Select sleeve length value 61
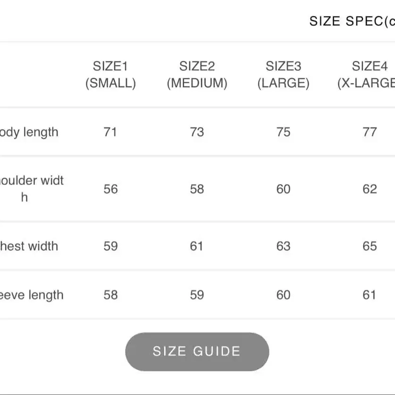Image resolution: width=395 pixels, height=395 pixels. click(370, 295)
